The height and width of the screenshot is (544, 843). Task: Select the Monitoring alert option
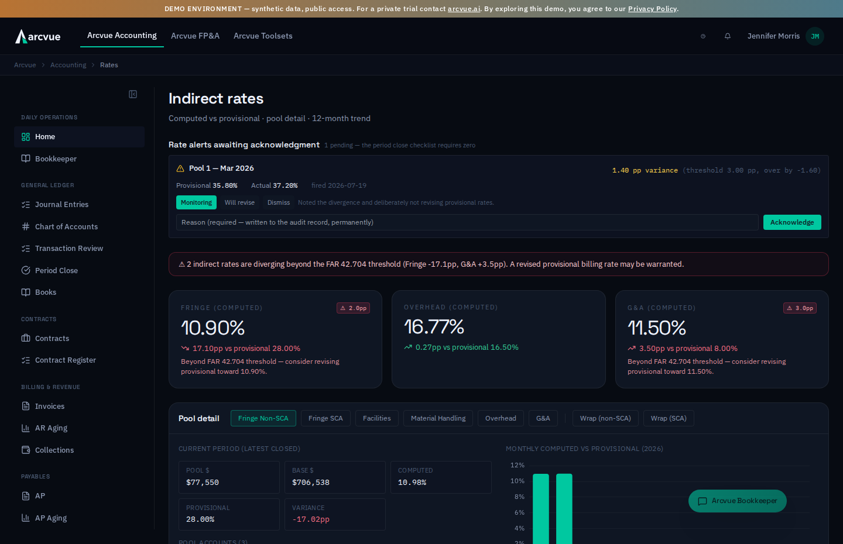click(196, 202)
